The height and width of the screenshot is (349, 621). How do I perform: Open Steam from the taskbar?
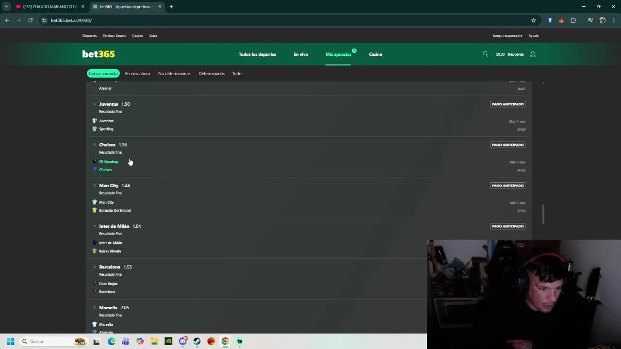197,341
